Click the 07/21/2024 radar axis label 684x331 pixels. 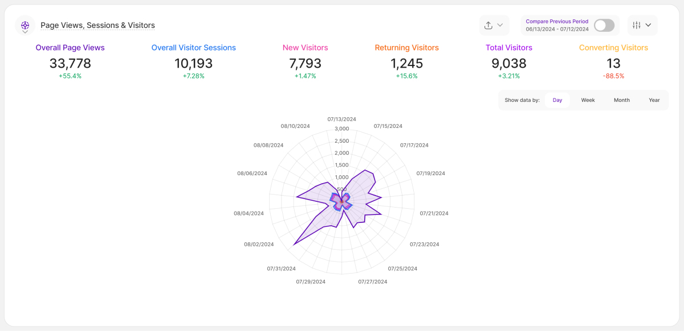[434, 213]
